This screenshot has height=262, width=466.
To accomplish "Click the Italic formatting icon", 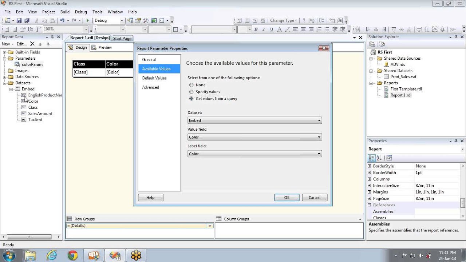I will coord(264,29).
